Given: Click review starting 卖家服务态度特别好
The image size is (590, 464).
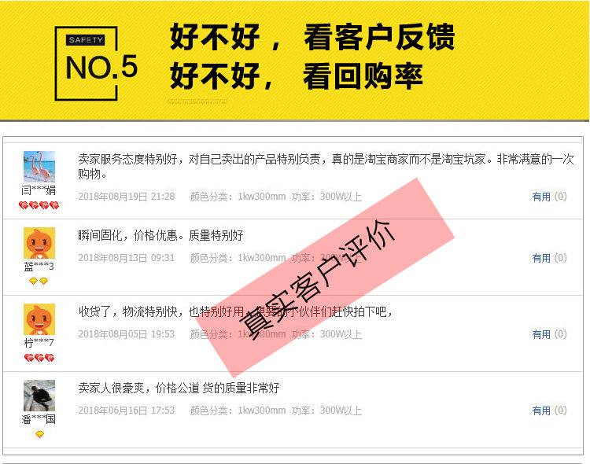Looking at the screenshot, I should click(326, 167).
